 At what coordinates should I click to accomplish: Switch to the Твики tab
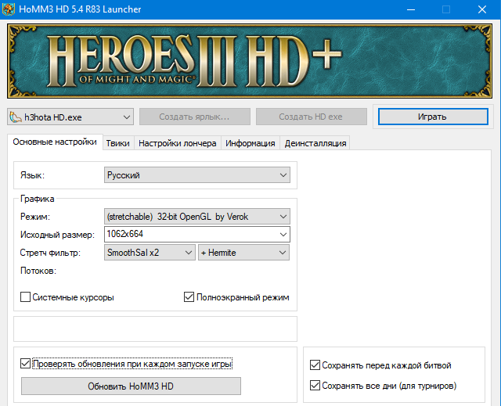(118, 143)
